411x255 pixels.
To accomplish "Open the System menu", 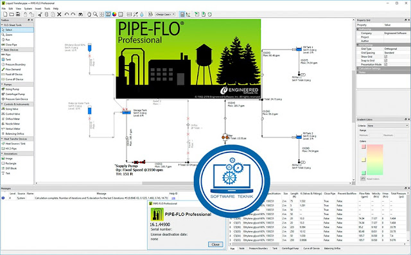I will coord(28,8).
